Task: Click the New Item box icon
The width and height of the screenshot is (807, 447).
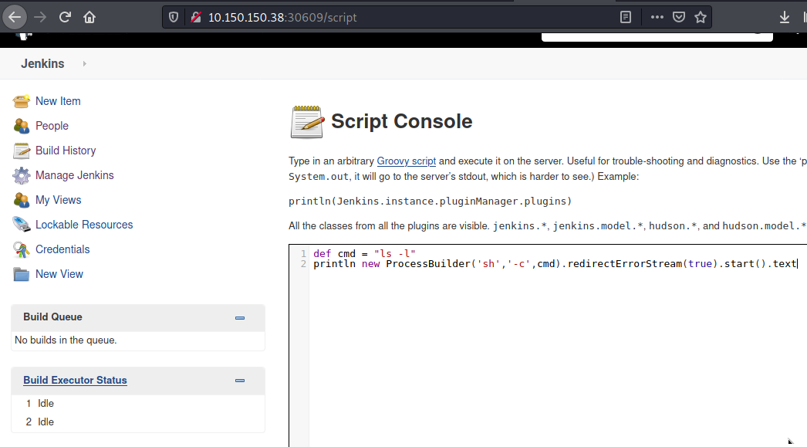Action: 21,101
